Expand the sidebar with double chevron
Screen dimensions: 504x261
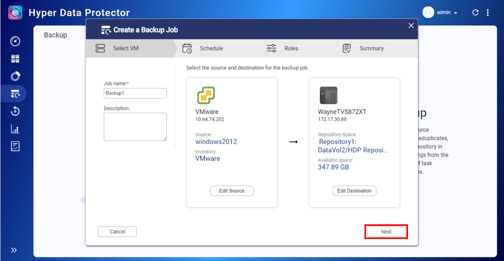[x=14, y=250]
